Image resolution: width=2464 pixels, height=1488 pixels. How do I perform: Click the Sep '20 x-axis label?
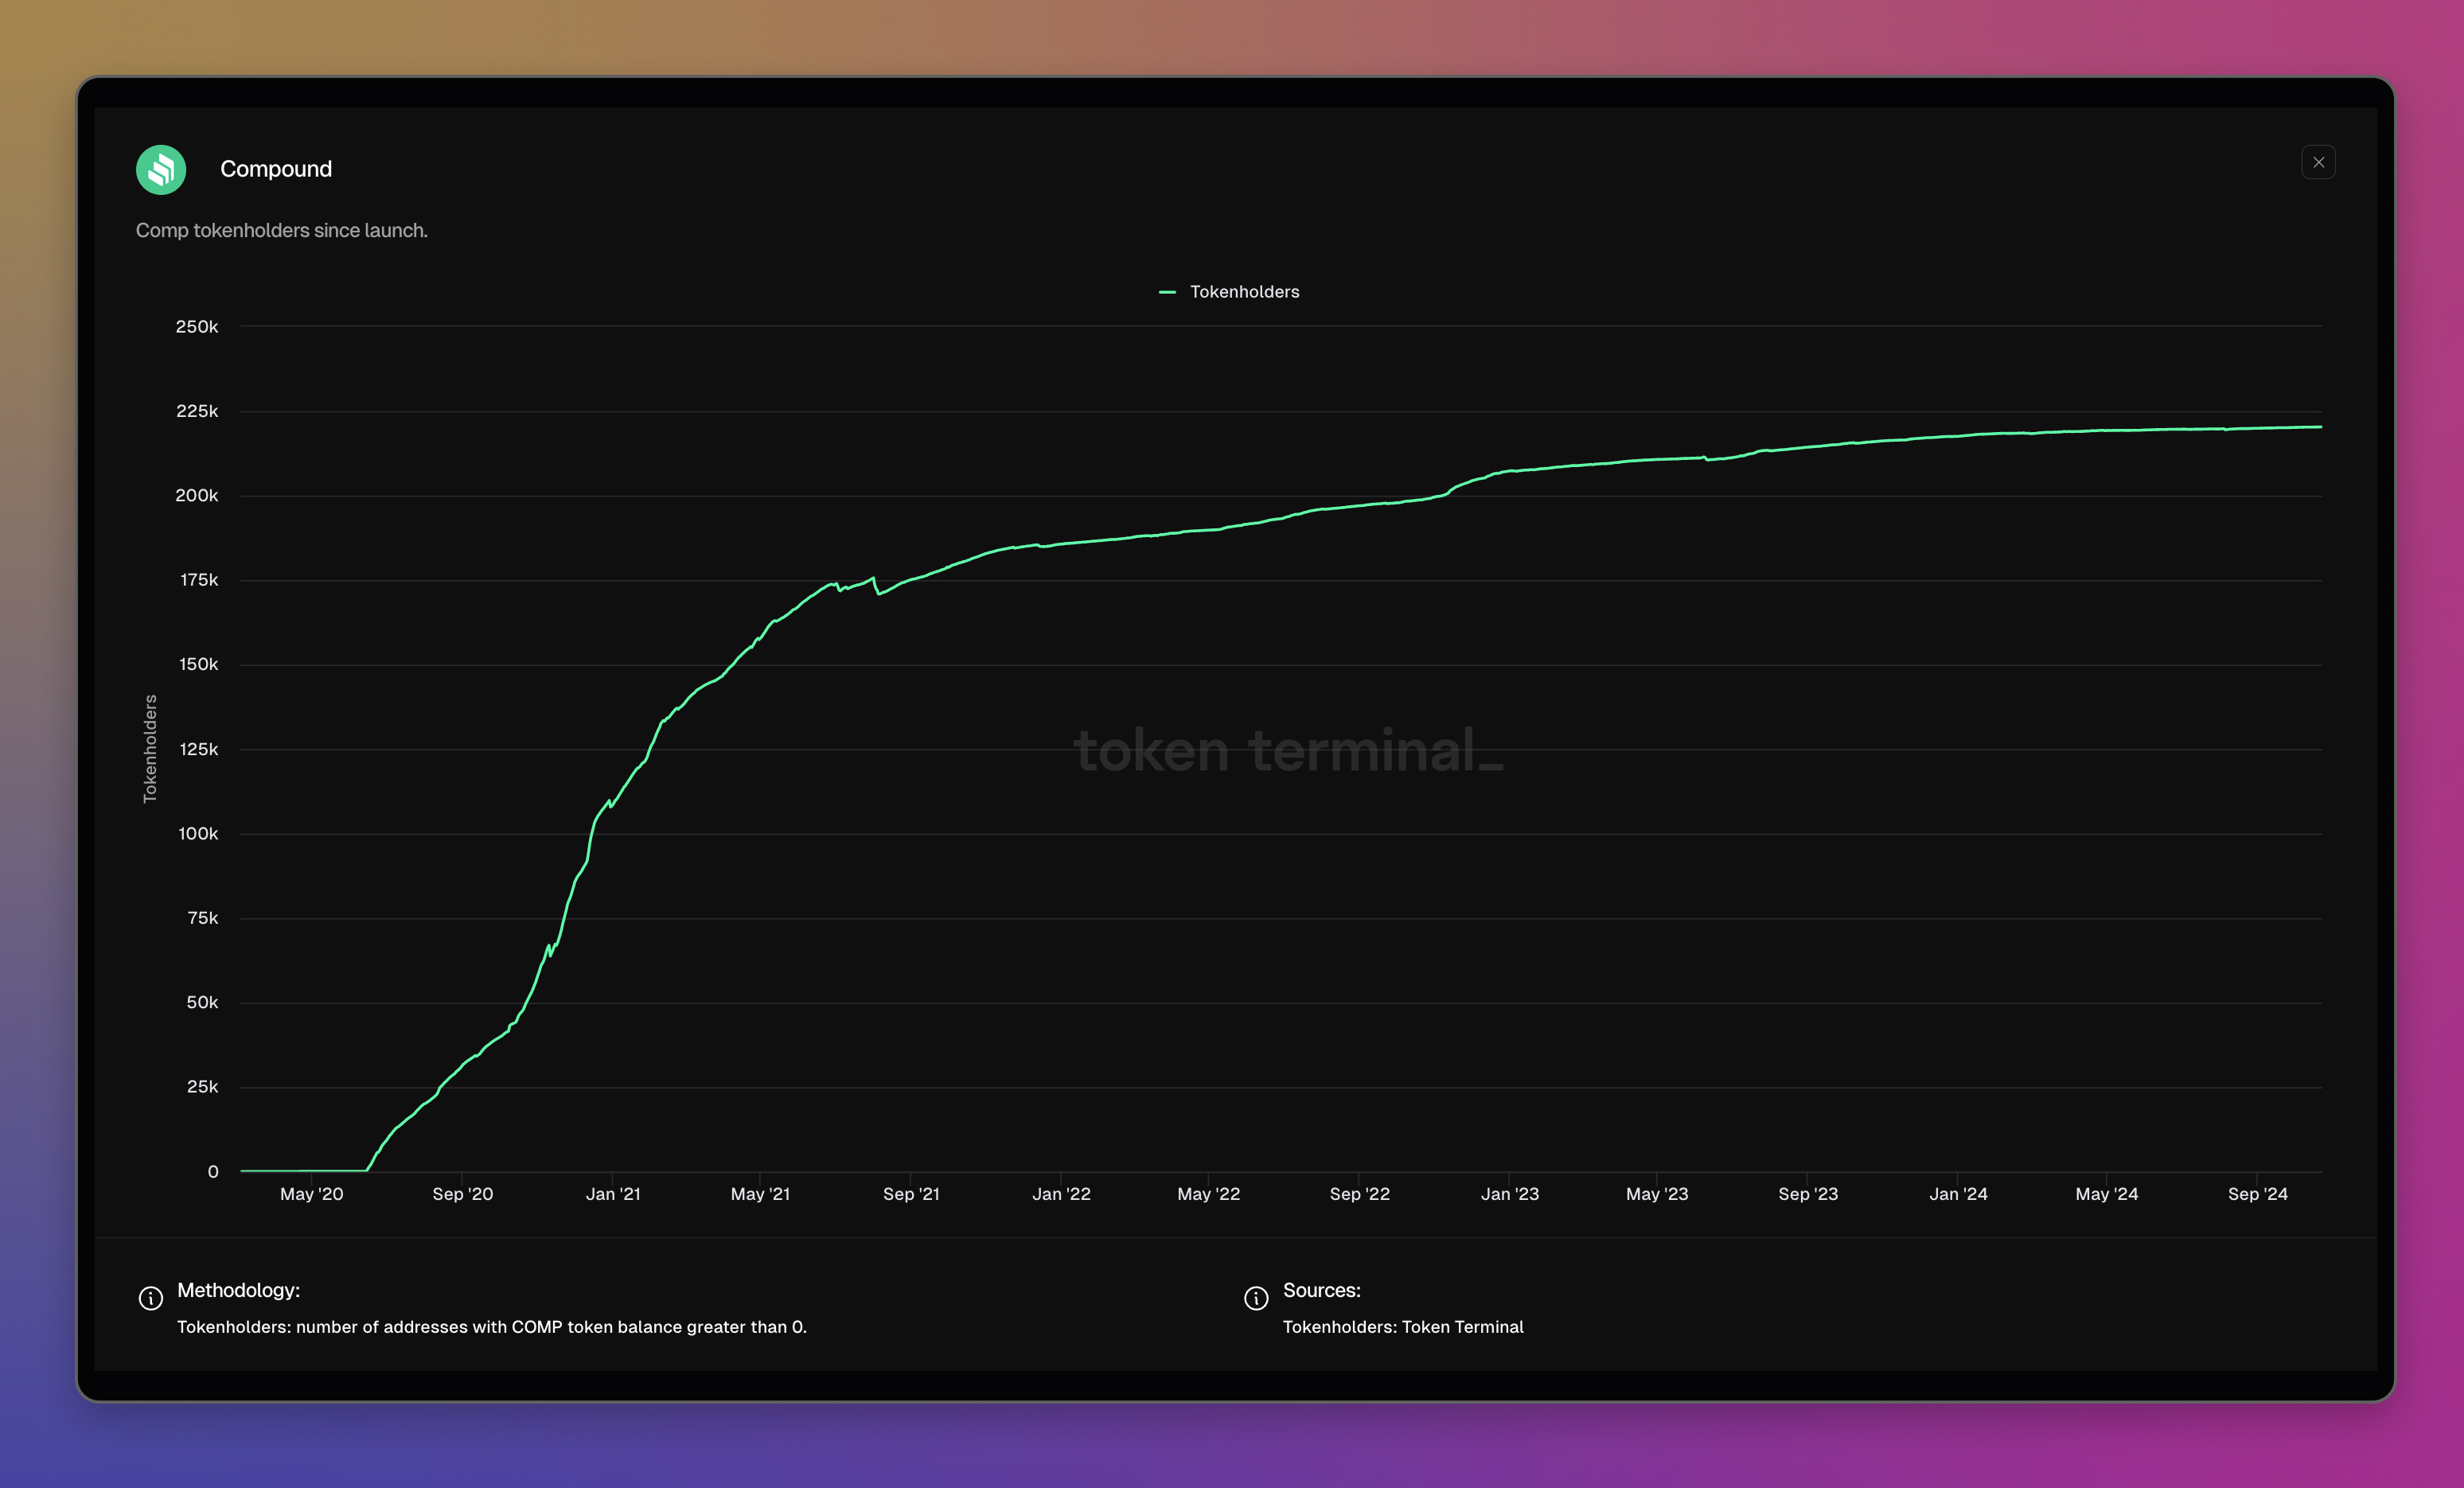click(x=463, y=1194)
